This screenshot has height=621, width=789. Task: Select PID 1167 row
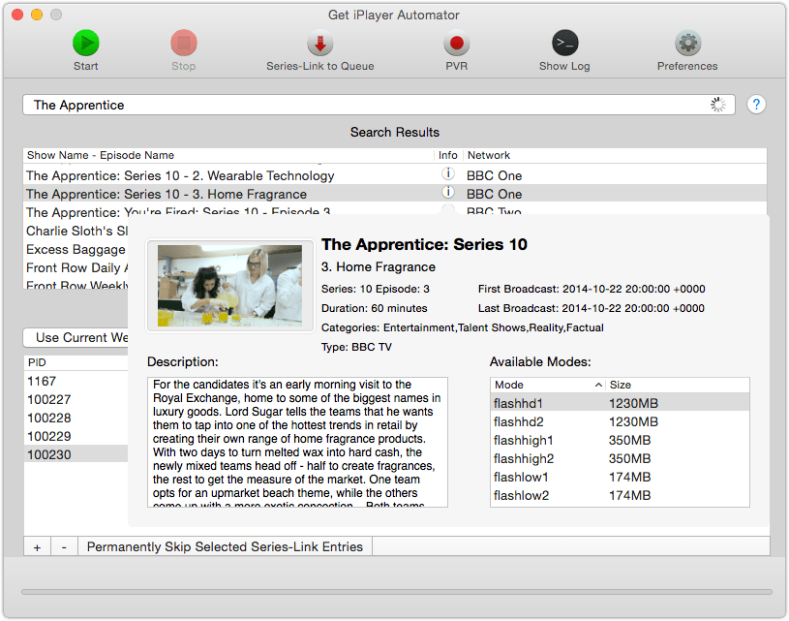click(76, 381)
